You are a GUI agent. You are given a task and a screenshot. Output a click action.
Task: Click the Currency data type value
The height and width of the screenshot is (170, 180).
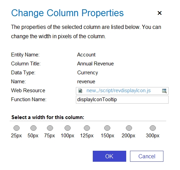coord(88,73)
